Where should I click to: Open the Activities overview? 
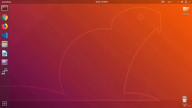[x=7, y=2]
